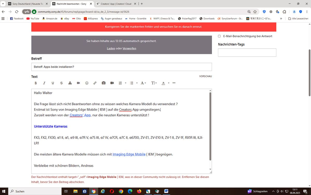Enable E-Mail-Benachrichtigung bei Antwort
311x195 pixels.
(219, 36)
